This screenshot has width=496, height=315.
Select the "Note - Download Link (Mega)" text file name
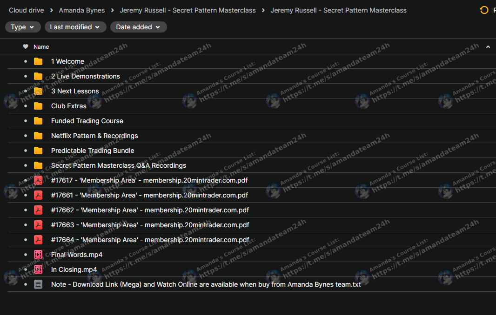coord(206,284)
